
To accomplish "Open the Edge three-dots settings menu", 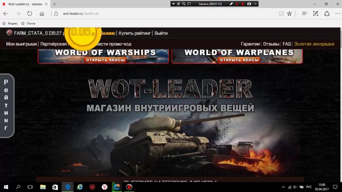I will (338, 14).
